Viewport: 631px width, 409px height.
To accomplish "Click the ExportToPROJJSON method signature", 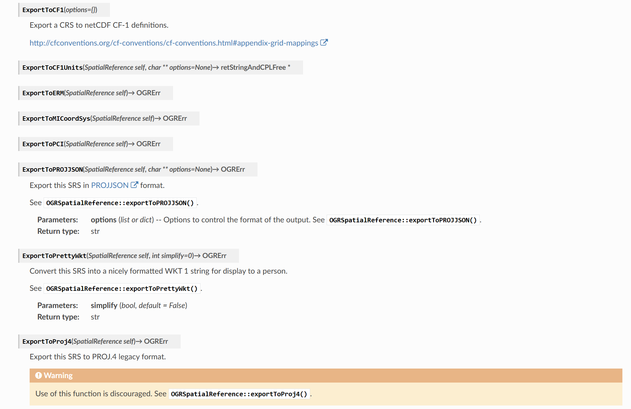I will click(138, 169).
